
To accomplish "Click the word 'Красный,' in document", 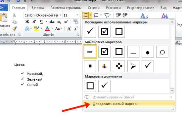I will tap(35, 74).
